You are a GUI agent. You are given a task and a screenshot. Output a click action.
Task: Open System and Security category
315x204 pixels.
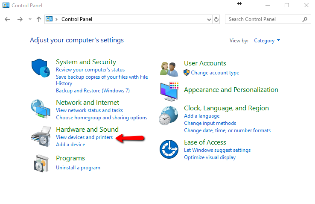point(86,62)
